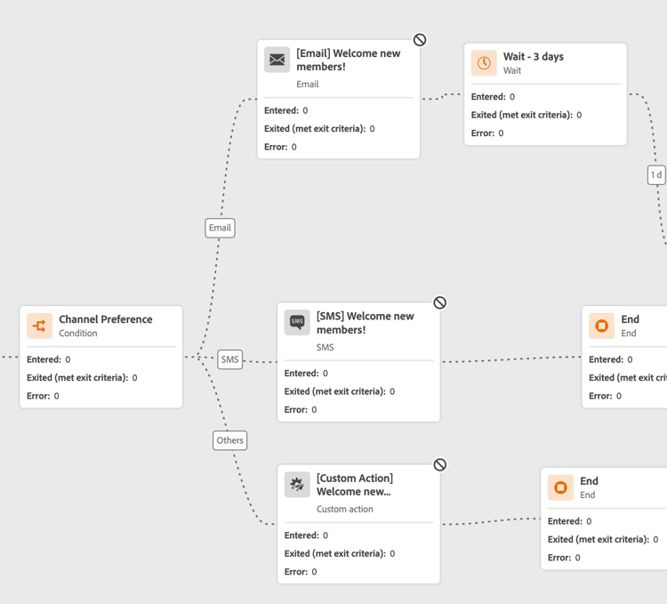Click the Channel Preference condition icon
The image size is (667, 604).
click(x=39, y=326)
